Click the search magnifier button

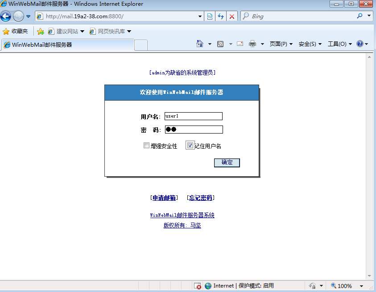click(359, 16)
